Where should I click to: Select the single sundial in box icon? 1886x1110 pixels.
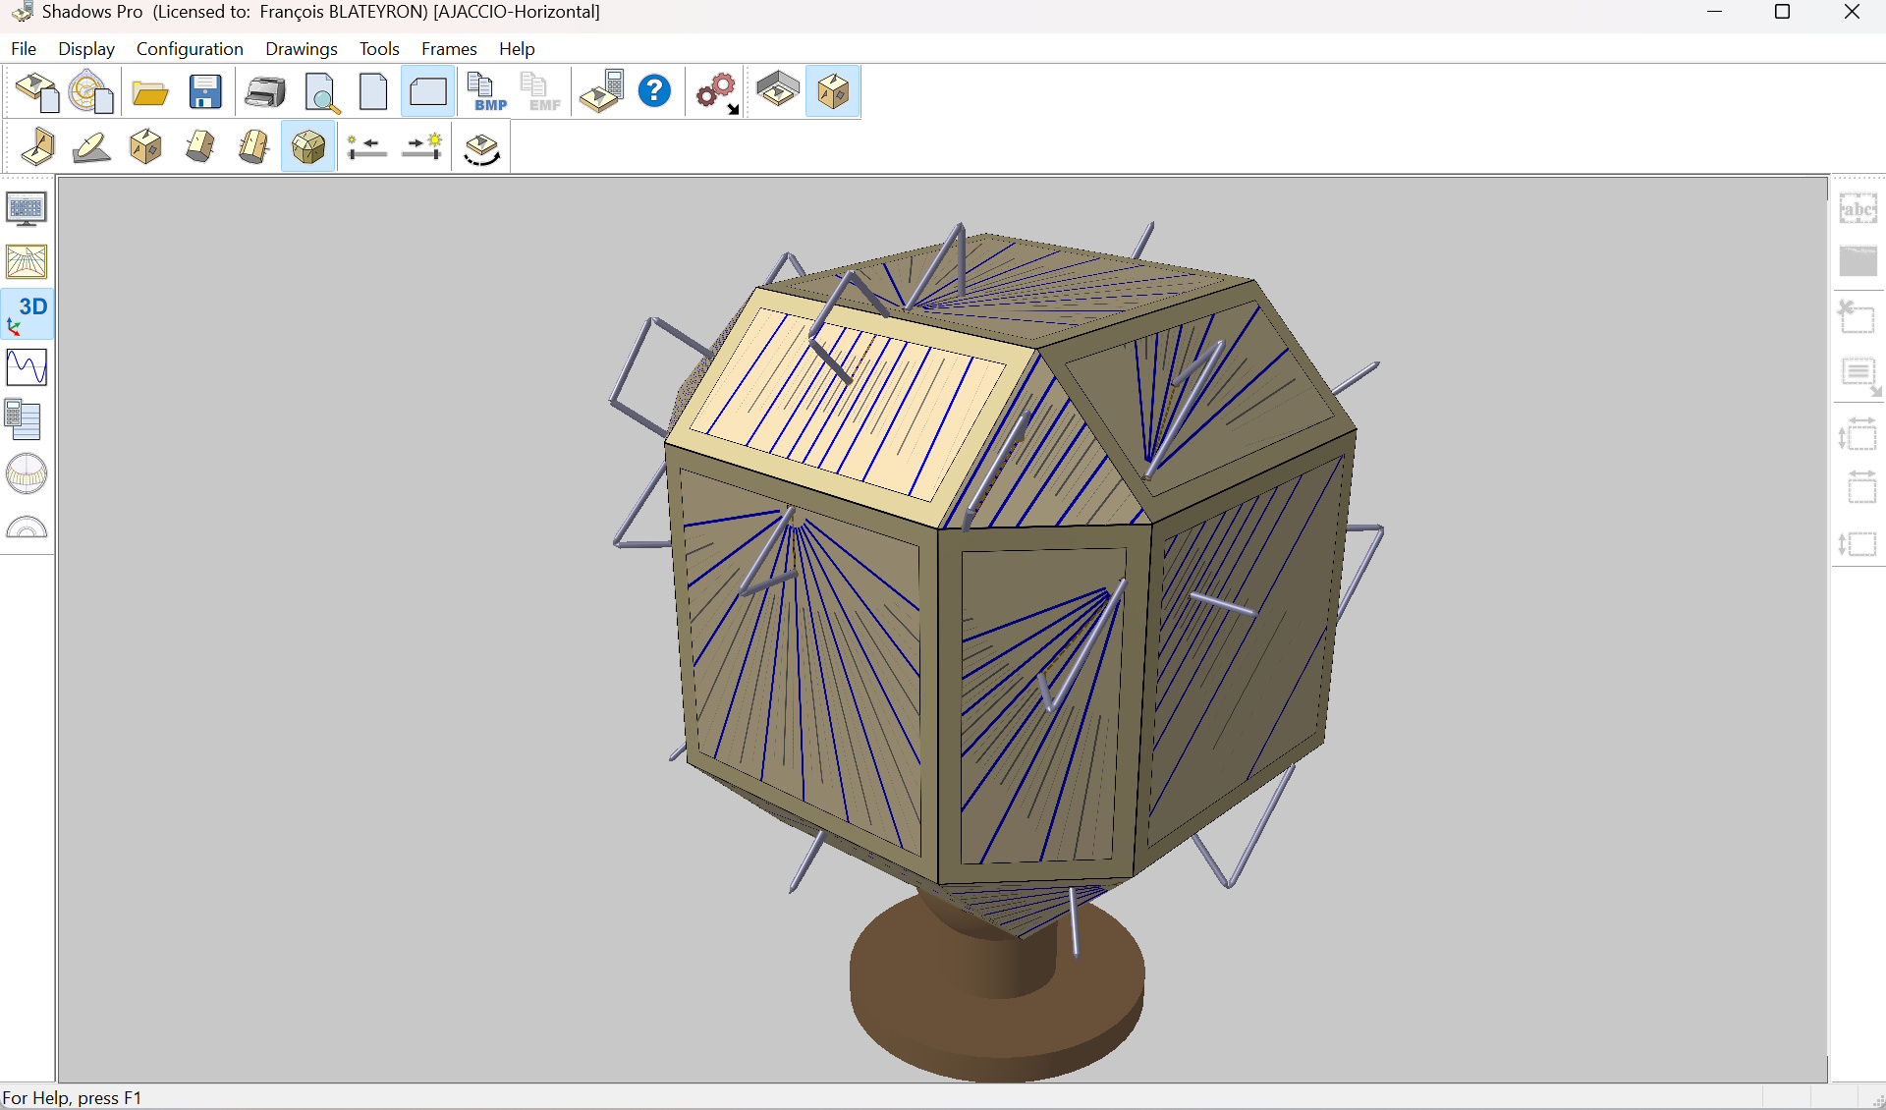[777, 92]
